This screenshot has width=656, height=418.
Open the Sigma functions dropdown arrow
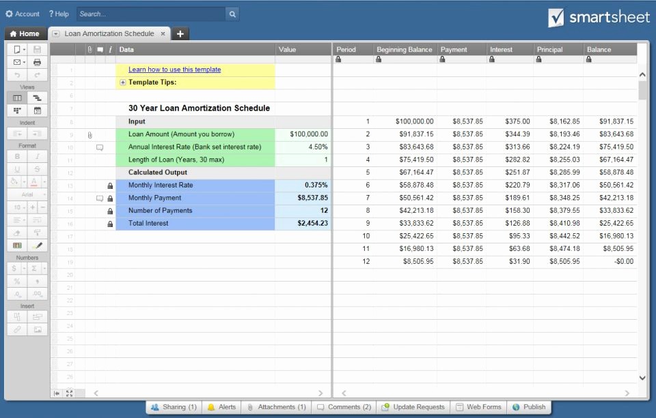(x=44, y=269)
